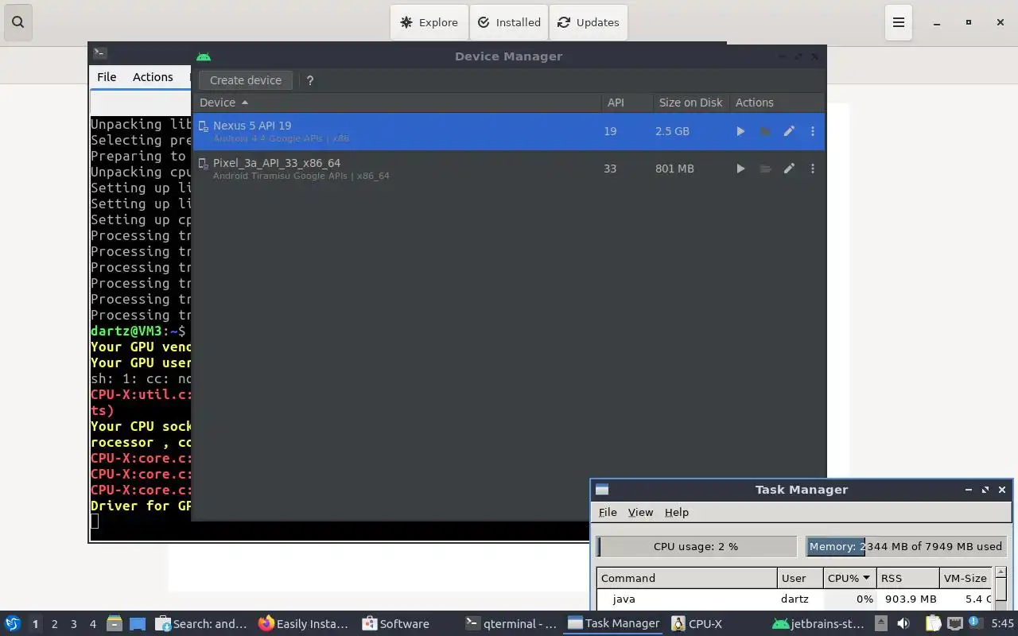Switch to the Firefox 'Easily Insta...' window

305,624
